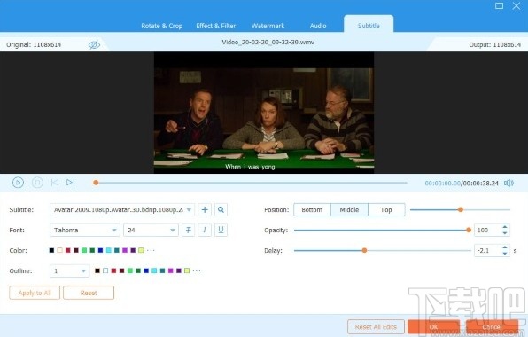Viewport: 528px width, 337px height.
Task: Click Reset All Edits button
Action: point(377,327)
